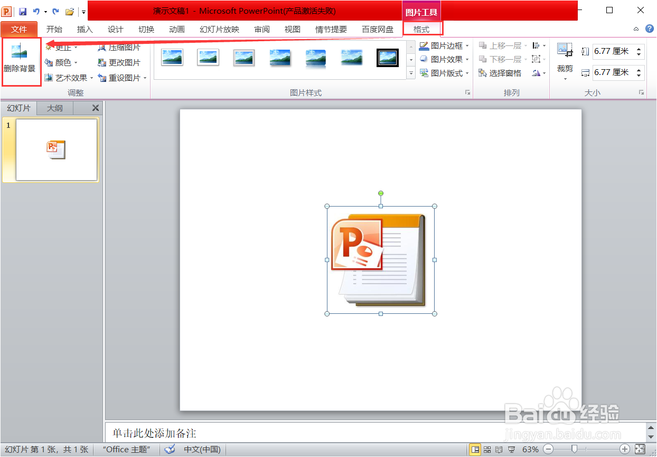Apply the first picture style thumbnail
Viewport: 657px width, 457px height.
pyautogui.click(x=172, y=58)
